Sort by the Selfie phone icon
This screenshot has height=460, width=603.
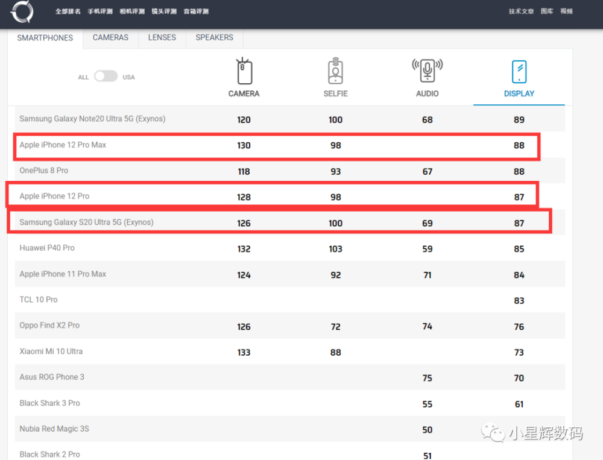335,71
